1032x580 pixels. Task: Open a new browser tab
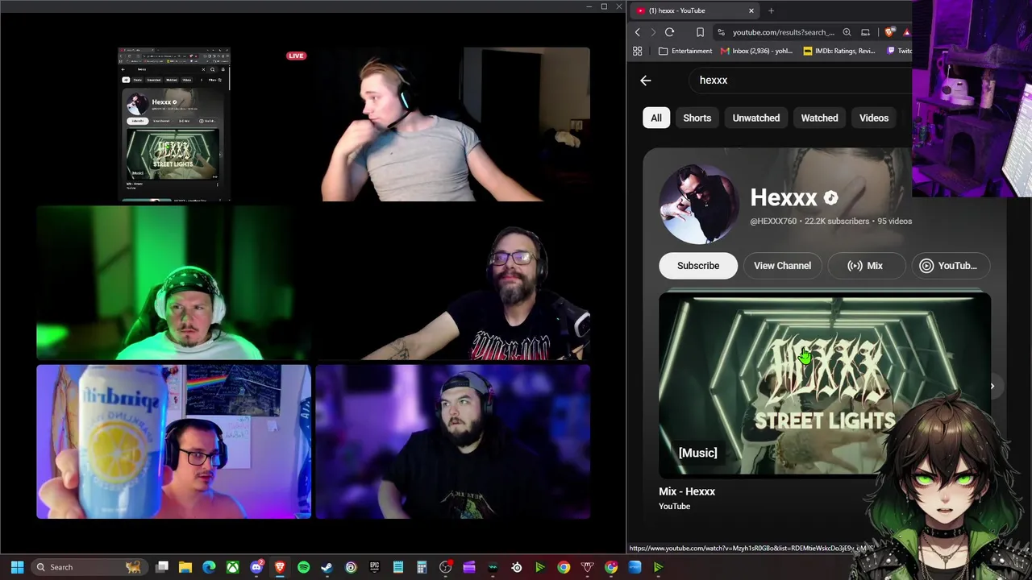coord(771,10)
